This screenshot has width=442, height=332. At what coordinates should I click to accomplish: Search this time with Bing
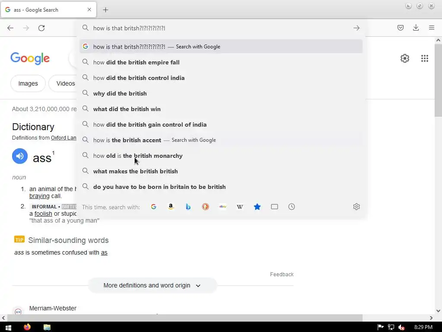tap(188, 207)
